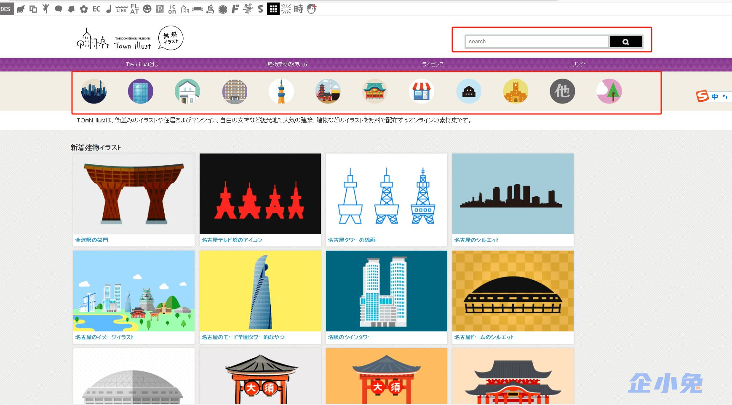Click the highlighted grid icon in top toolbar
Image resolution: width=732 pixels, height=405 pixels.
coord(273,9)
